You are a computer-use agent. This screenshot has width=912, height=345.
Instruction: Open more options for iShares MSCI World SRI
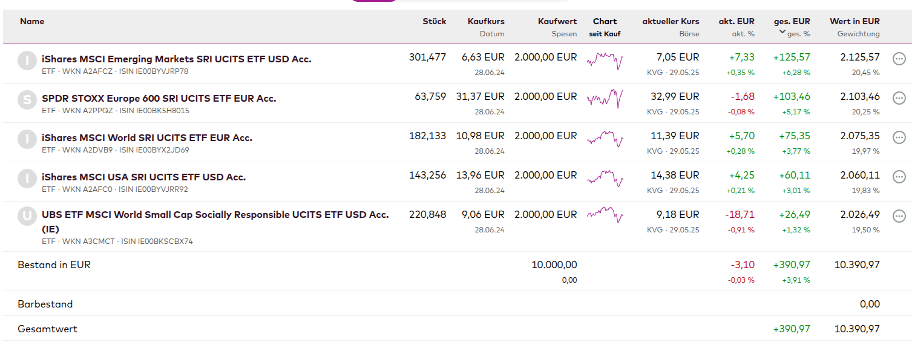pos(899,137)
